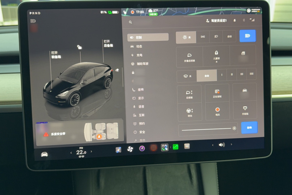Tap the notification bell icon
This screenshot has width=292, height=195.
click(x=235, y=20)
